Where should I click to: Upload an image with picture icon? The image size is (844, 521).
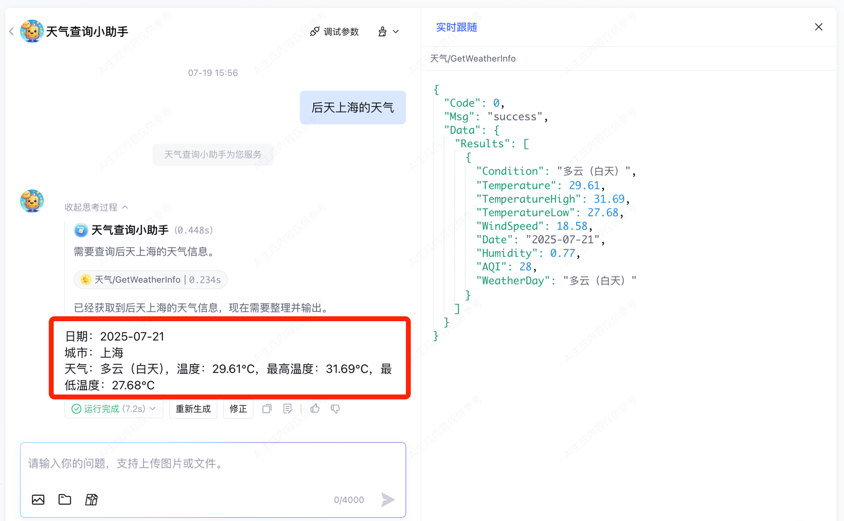pyautogui.click(x=38, y=499)
